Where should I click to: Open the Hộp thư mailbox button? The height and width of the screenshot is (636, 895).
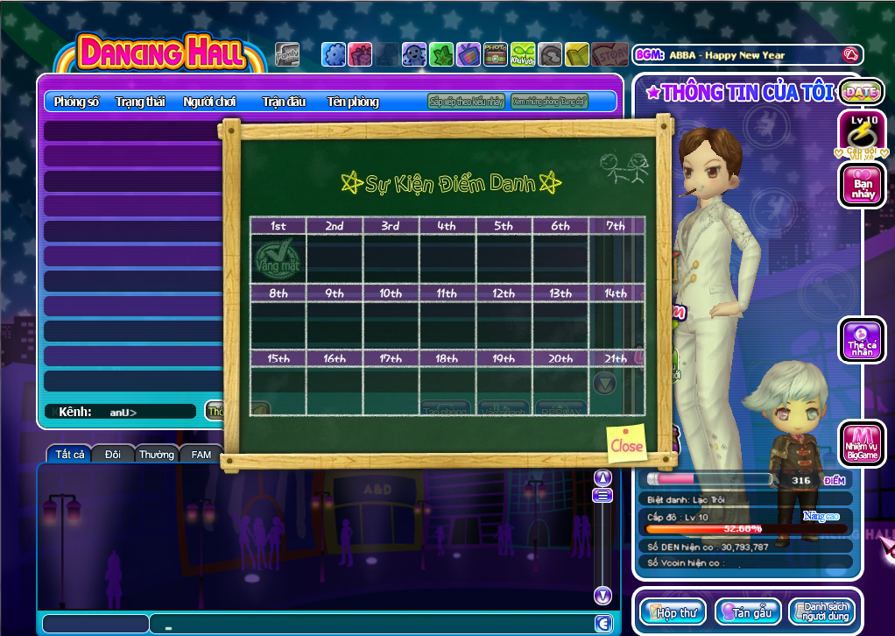(673, 612)
